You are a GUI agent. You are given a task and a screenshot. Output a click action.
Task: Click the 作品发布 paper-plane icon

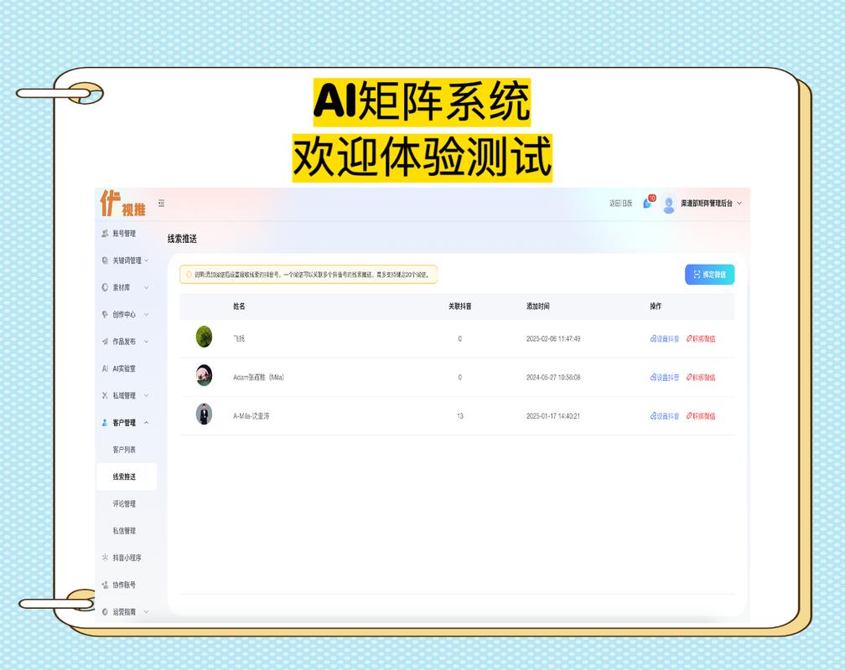pos(105,342)
